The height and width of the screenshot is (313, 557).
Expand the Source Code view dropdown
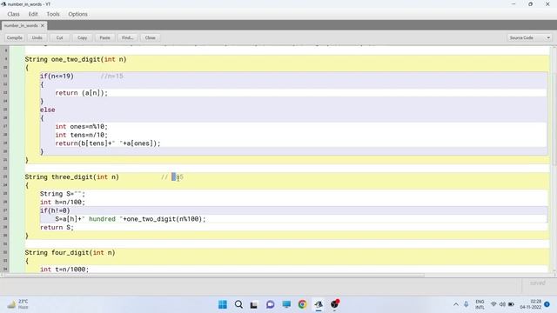coord(529,37)
